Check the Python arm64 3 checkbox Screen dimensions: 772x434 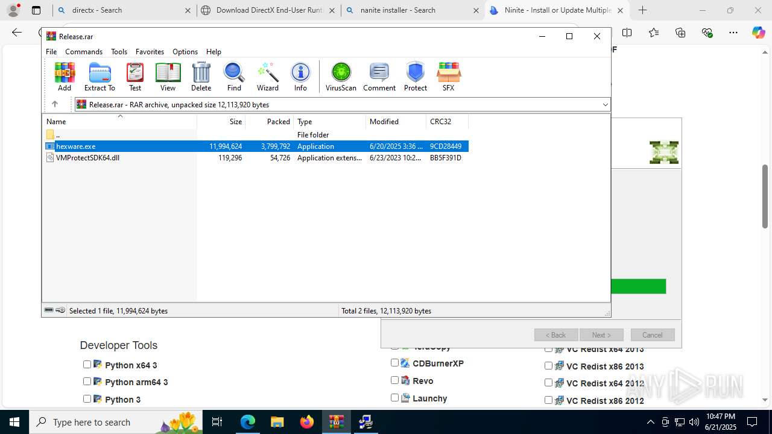point(87,381)
